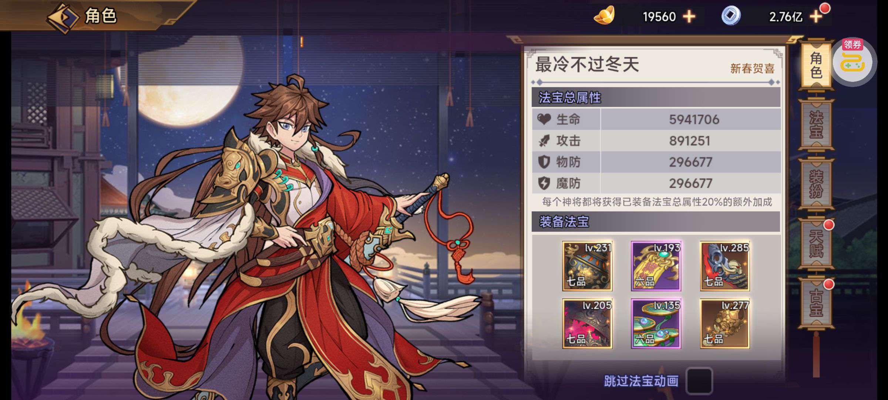Tap the 新春贺喜 title label
The image size is (888, 400).
tap(752, 69)
